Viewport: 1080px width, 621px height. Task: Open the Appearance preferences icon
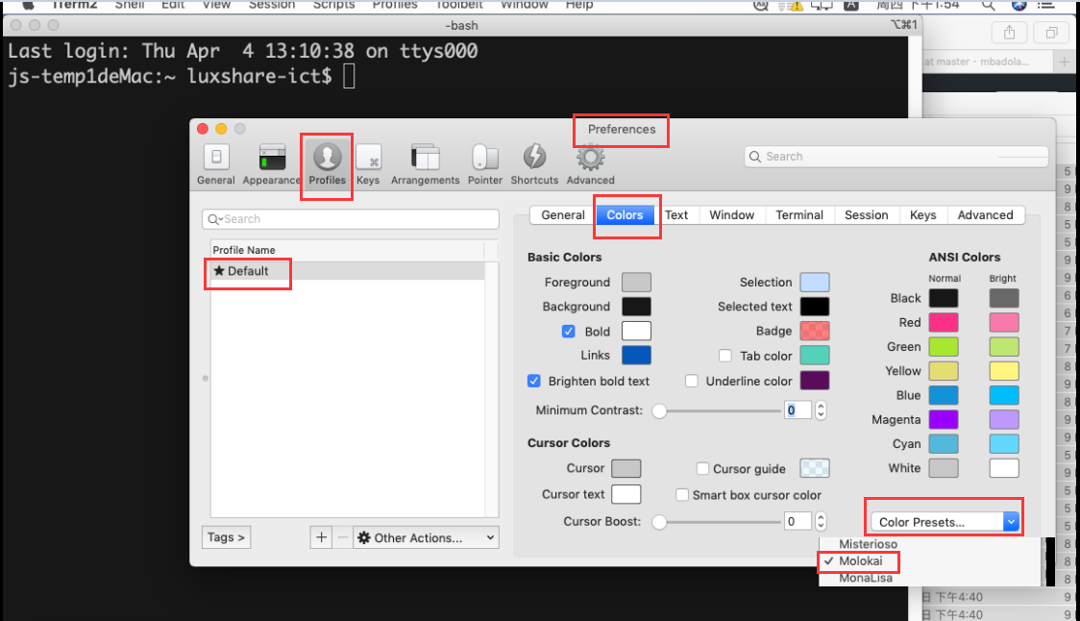[271, 164]
